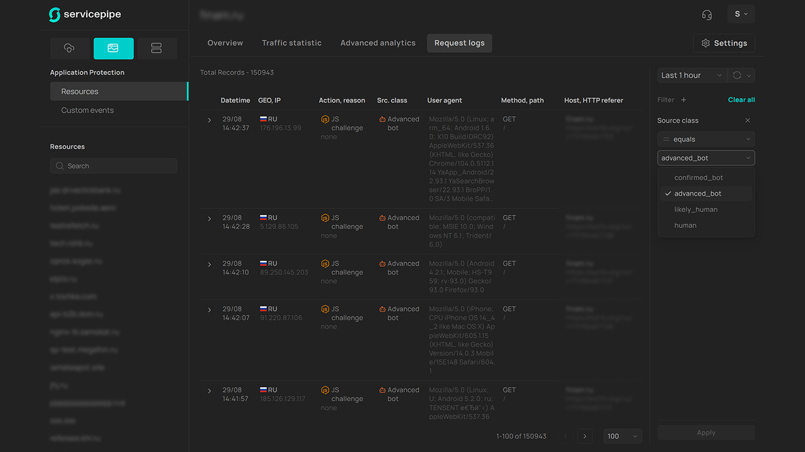This screenshot has width=805, height=452.
Task: Click the refresh icon beside Last 1 hour
Action: 737,76
